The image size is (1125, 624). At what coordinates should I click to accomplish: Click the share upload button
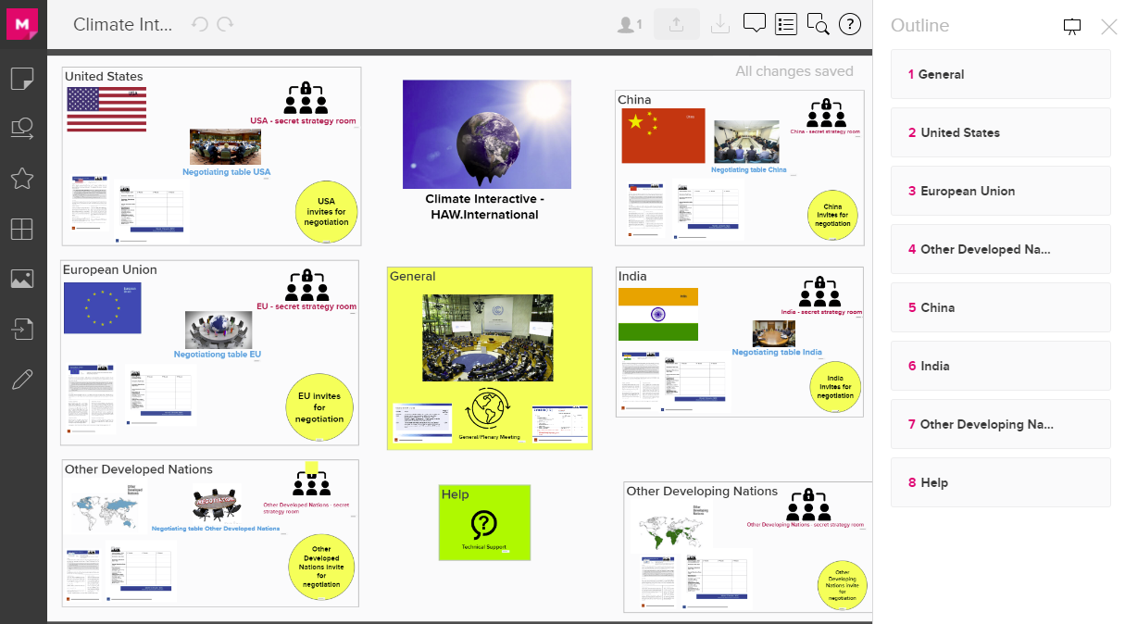(677, 25)
